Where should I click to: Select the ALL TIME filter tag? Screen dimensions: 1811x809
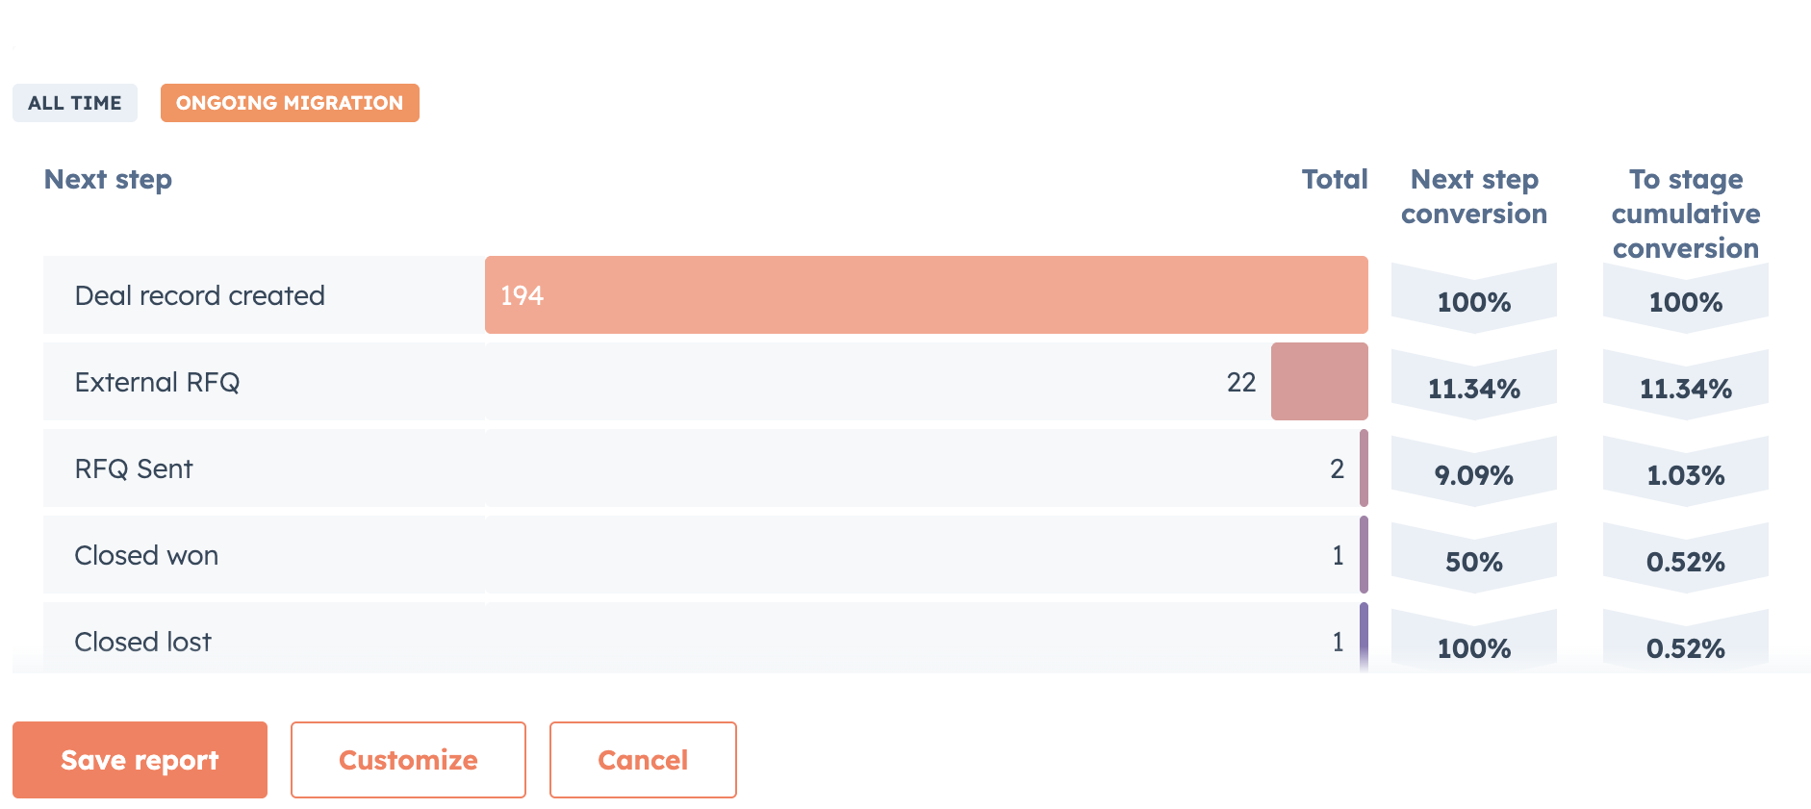[75, 103]
